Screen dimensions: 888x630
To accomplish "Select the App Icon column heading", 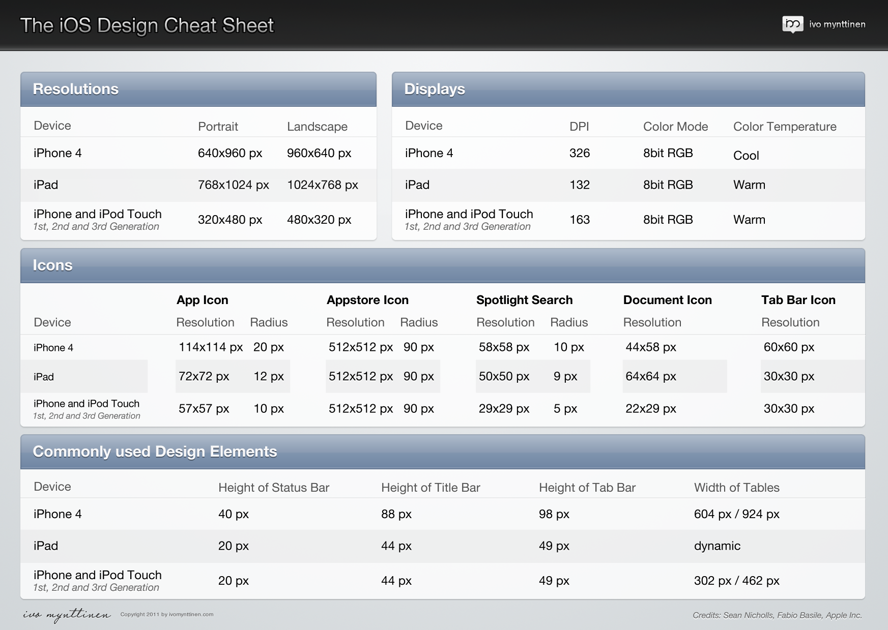I will point(203,300).
